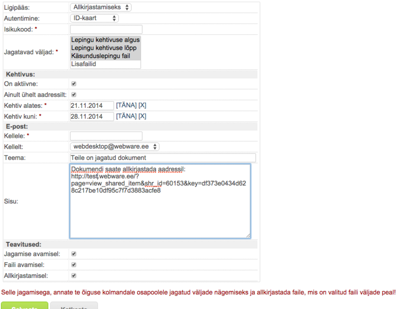
Task: Select 'Lepingu kehtivuse lõpp' in the list
Action: (105, 48)
